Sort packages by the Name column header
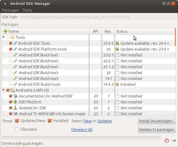Image resolution: width=178 pixels, height=147 pixels. point(46,31)
